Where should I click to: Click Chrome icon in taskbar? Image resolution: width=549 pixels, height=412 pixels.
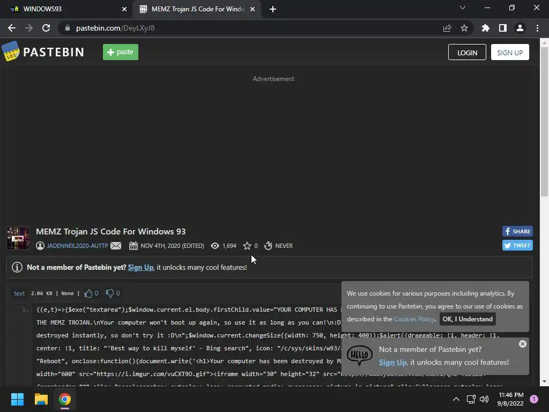(65, 399)
